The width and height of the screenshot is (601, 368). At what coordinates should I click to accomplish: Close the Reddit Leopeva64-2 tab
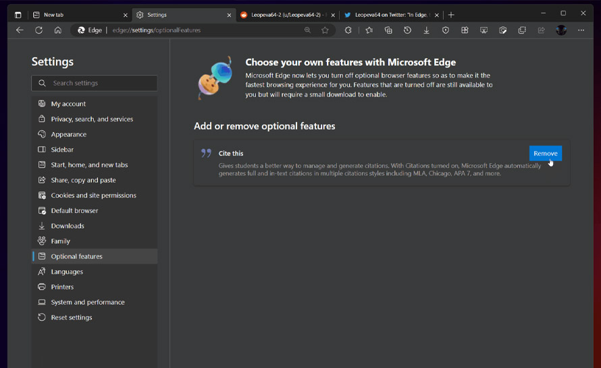tap(333, 16)
